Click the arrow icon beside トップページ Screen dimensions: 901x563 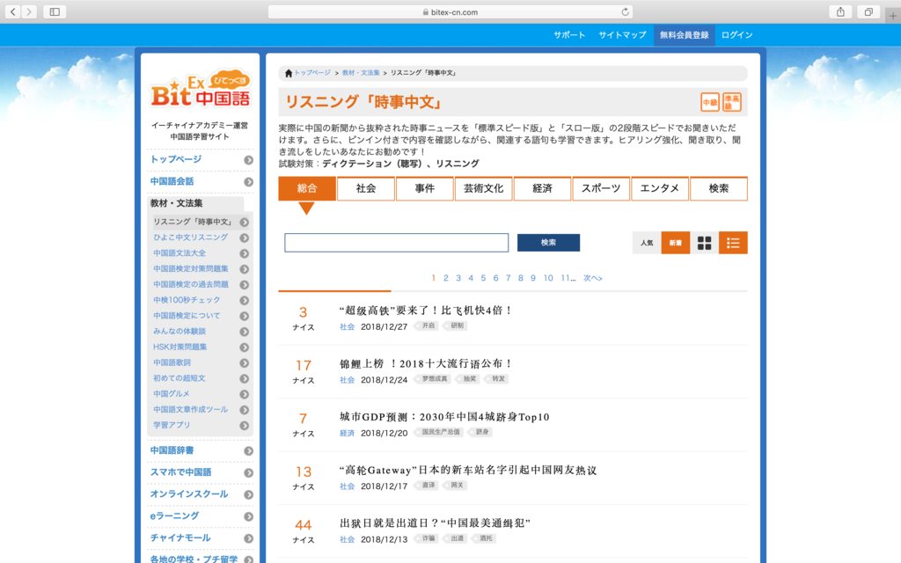(248, 160)
